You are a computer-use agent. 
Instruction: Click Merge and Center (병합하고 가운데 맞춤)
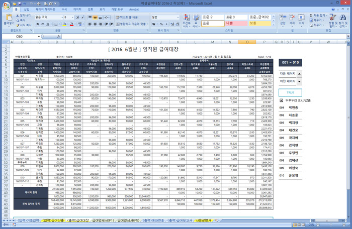[x=131, y=24]
